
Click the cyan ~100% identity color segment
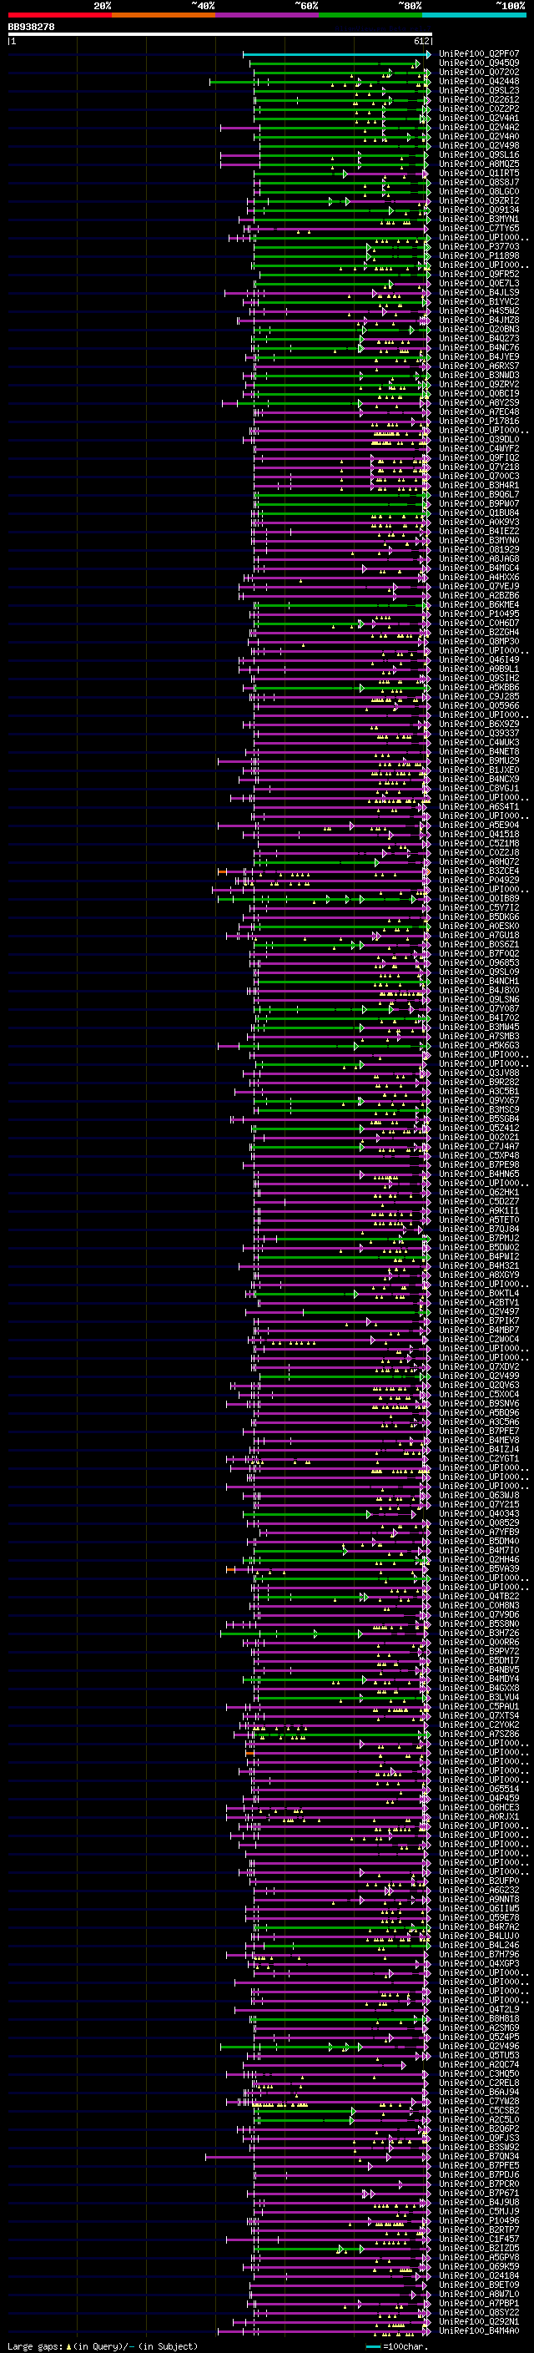(475, 15)
